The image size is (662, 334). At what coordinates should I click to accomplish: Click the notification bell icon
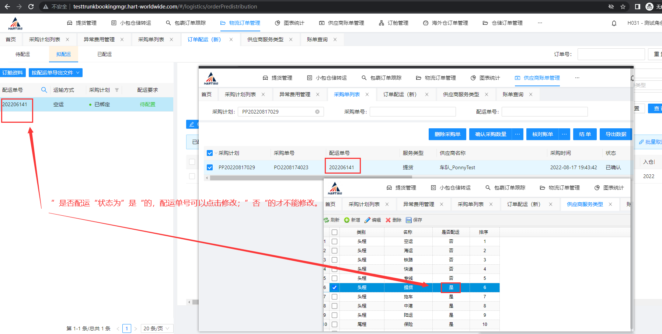614,23
